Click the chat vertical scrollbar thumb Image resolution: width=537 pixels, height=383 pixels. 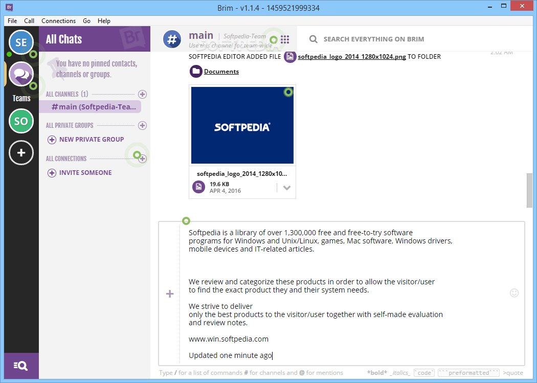pyautogui.click(x=529, y=190)
